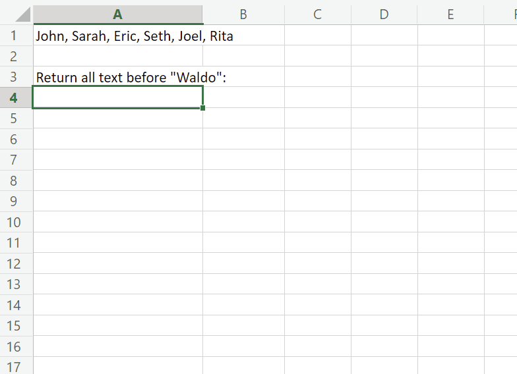Click the column C header
The width and height of the screenshot is (517, 374).
[x=317, y=14]
